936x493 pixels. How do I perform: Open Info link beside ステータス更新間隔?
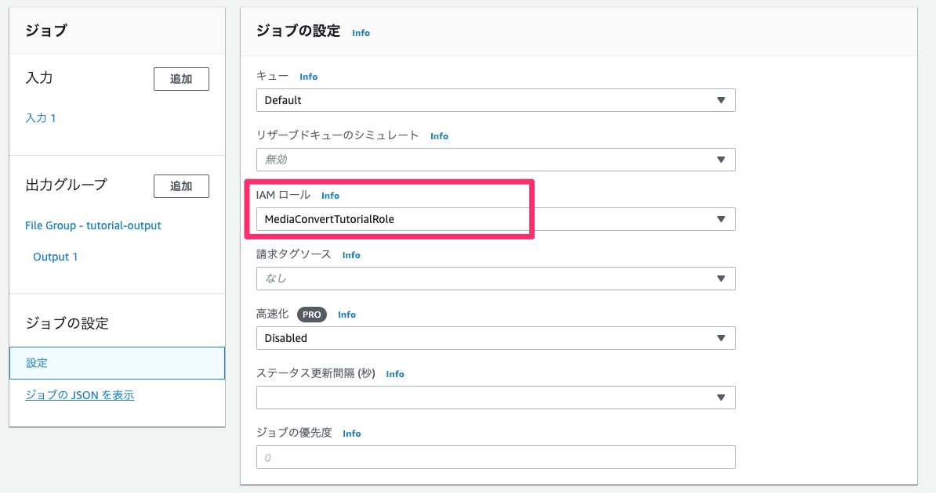(x=395, y=374)
